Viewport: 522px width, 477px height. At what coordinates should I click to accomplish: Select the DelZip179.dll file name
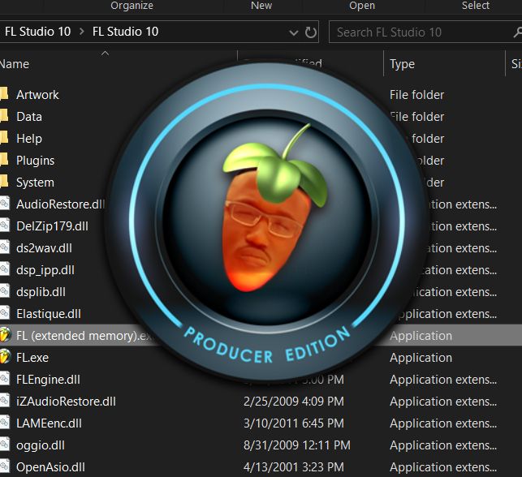coord(52,226)
